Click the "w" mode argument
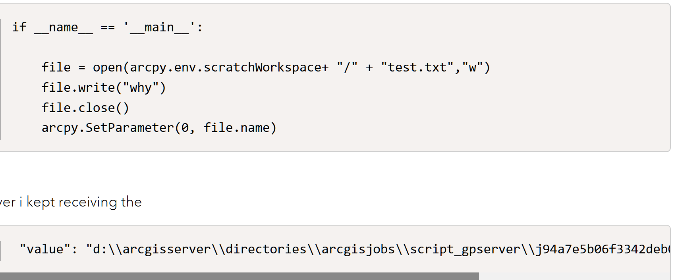This screenshot has height=280, width=678. point(472,67)
